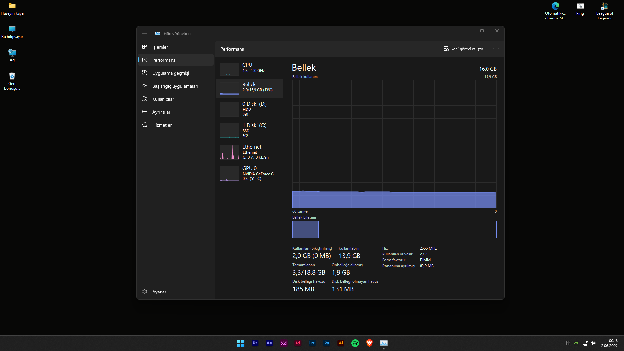This screenshot has width=624, height=351.
Task: Click the Bellek bileşimi memory composition bar
Action: click(x=394, y=229)
